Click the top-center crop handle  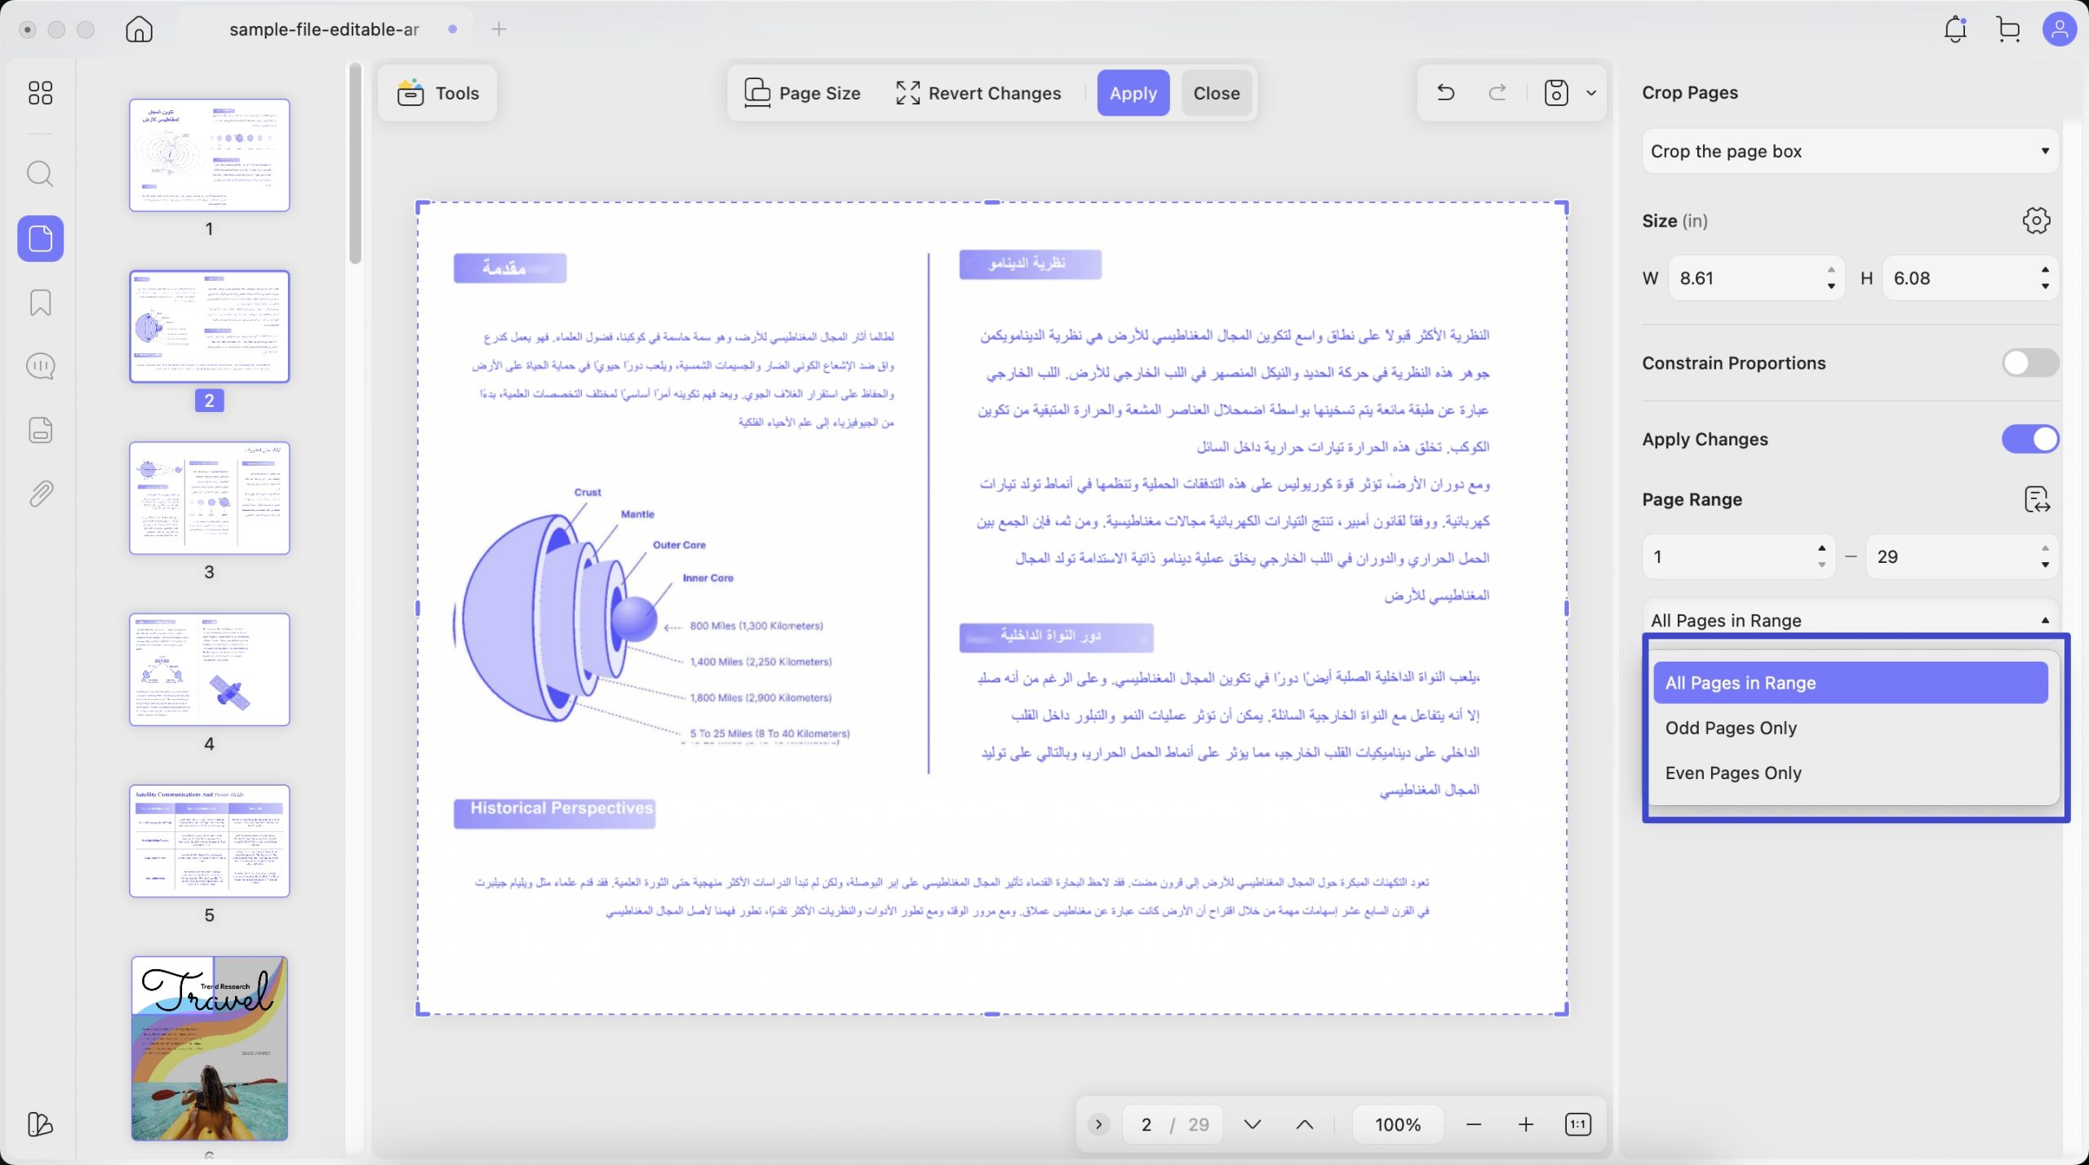[x=992, y=202]
